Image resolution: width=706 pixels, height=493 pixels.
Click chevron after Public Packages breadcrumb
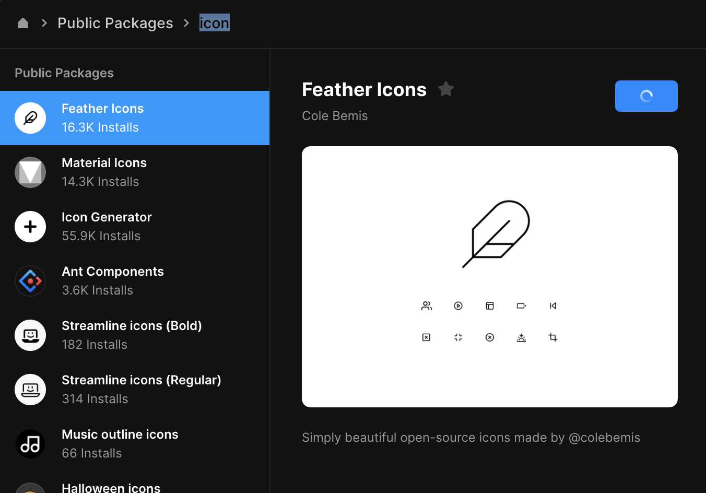pos(186,23)
